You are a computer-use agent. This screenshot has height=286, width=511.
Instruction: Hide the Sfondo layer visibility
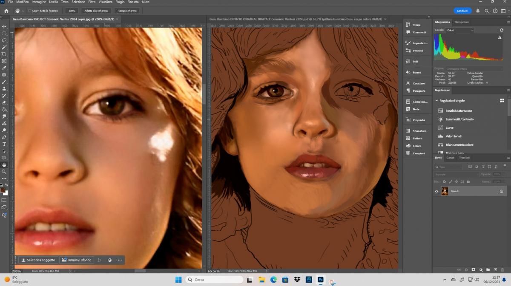(436, 191)
